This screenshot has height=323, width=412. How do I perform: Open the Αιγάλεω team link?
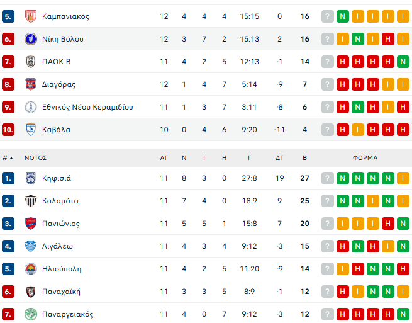[57, 246]
